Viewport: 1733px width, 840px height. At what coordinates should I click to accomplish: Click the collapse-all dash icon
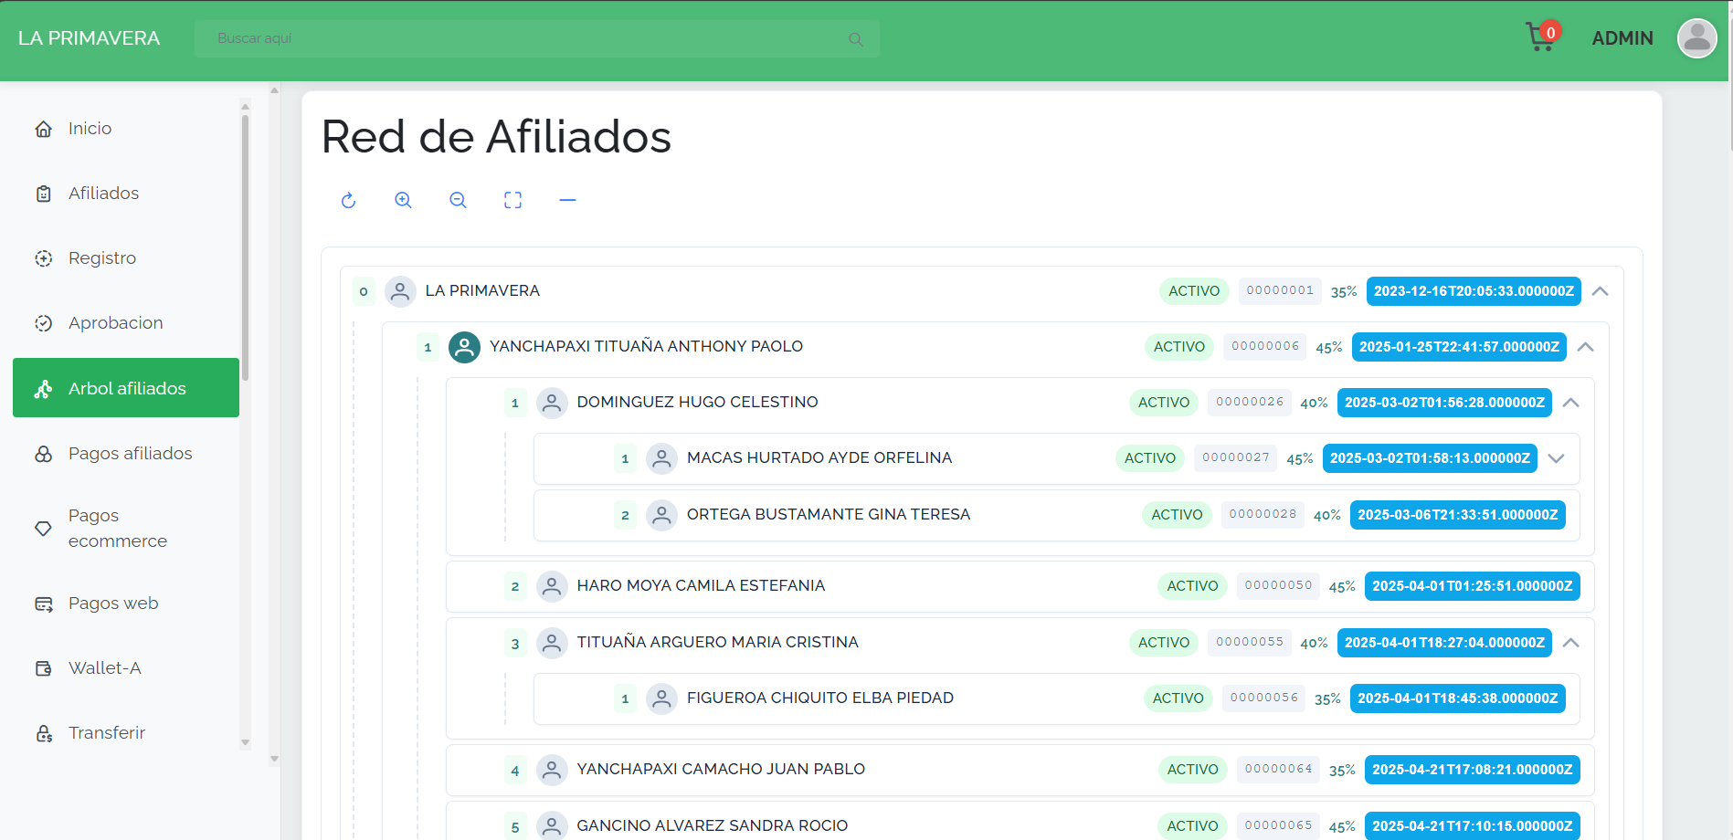click(x=567, y=201)
